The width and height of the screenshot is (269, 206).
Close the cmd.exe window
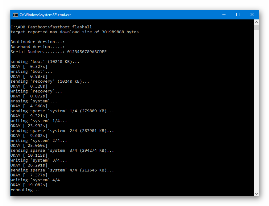[252, 15]
